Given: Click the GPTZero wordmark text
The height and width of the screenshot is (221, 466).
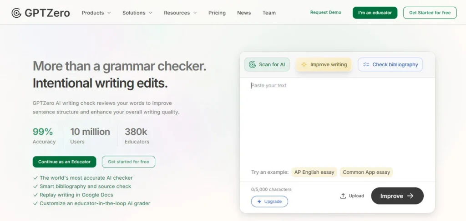Looking at the screenshot, I should tap(47, 13).
